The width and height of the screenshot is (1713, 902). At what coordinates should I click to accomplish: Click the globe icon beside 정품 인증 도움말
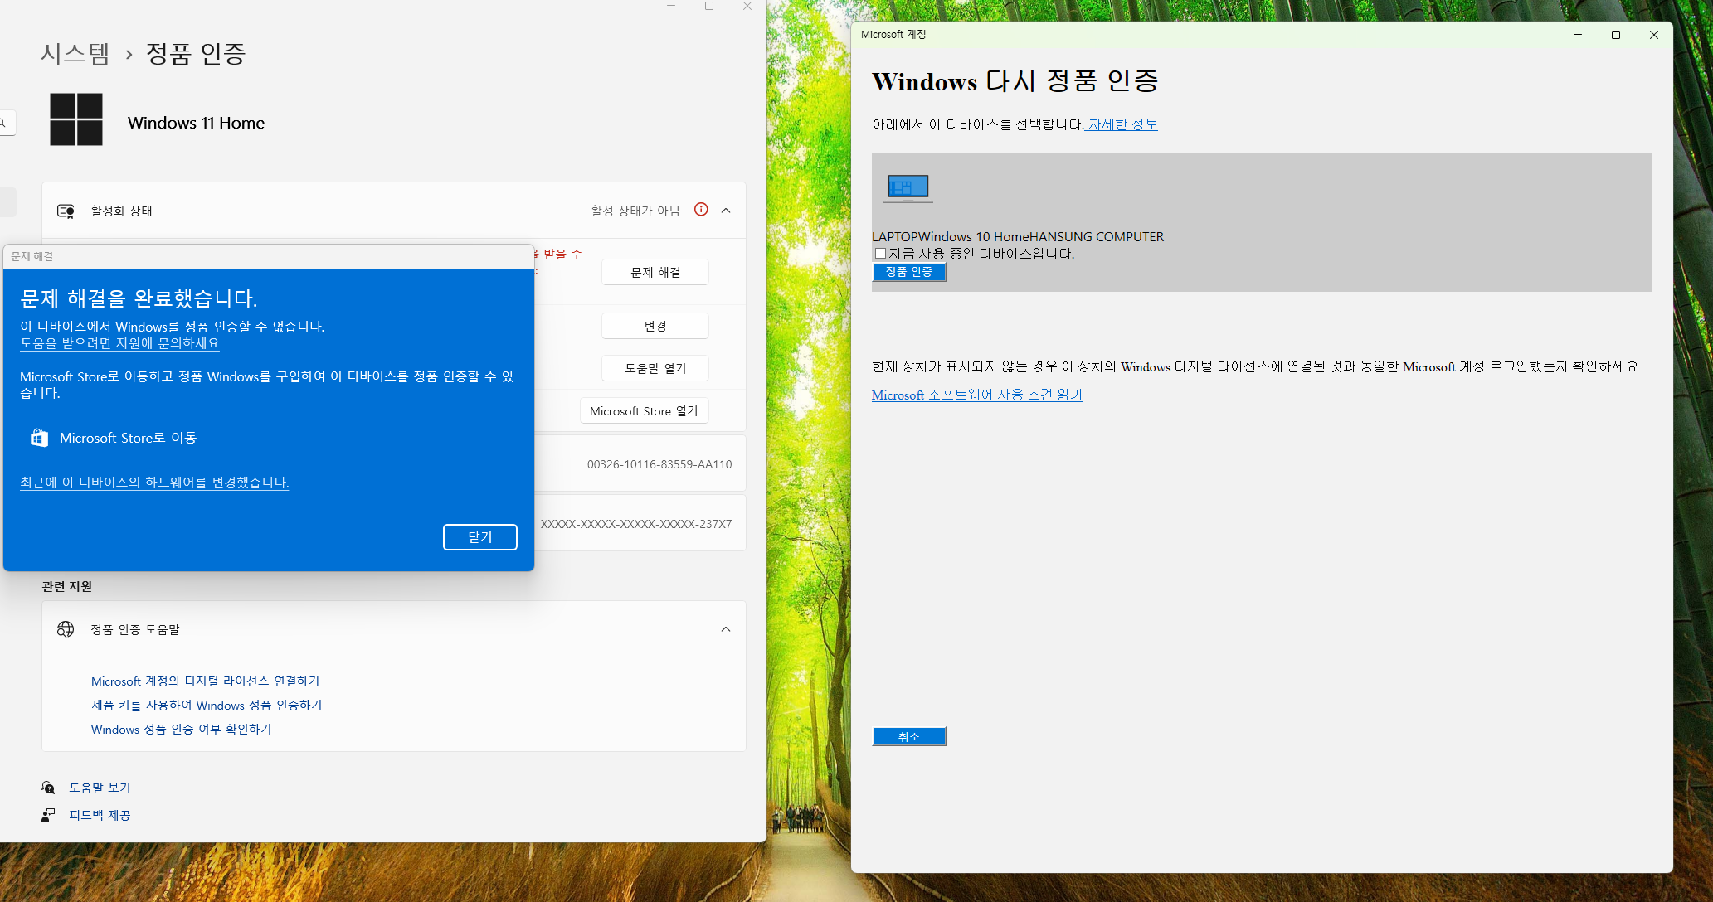click(66, 629)
